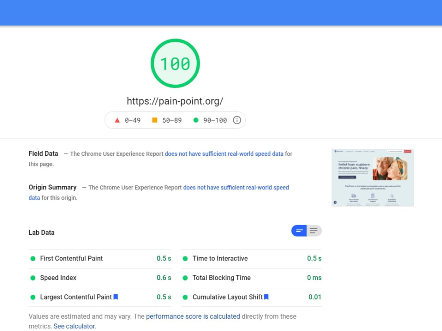The height and width of the screenshot is (331, 442).
Task: Click the Speed Index label
Action: point(58,278)
